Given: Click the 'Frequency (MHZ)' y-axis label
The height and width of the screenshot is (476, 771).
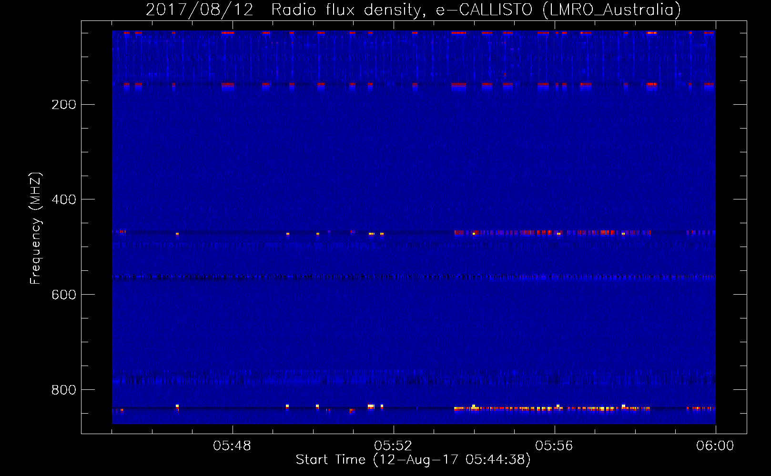Looking at the screenshot, I should pyautogui.click(x=35, y=228).
